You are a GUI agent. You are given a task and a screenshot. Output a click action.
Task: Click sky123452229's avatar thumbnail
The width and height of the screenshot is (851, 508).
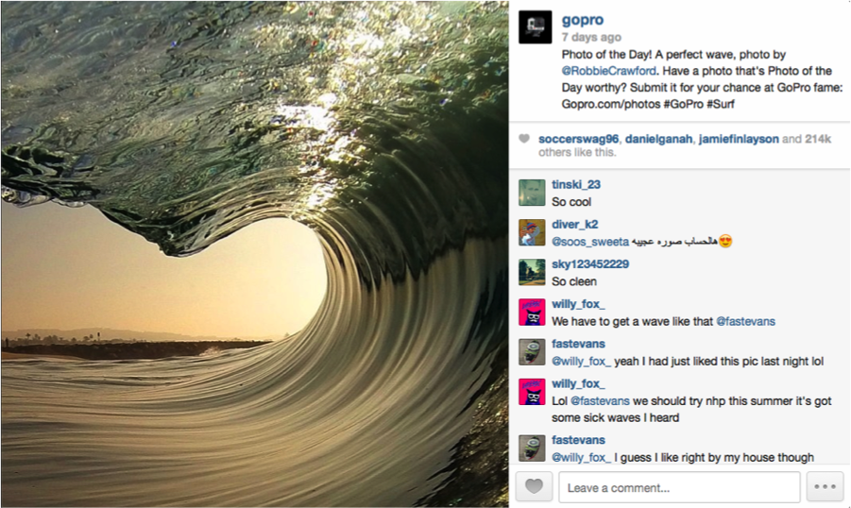(532, 272)
